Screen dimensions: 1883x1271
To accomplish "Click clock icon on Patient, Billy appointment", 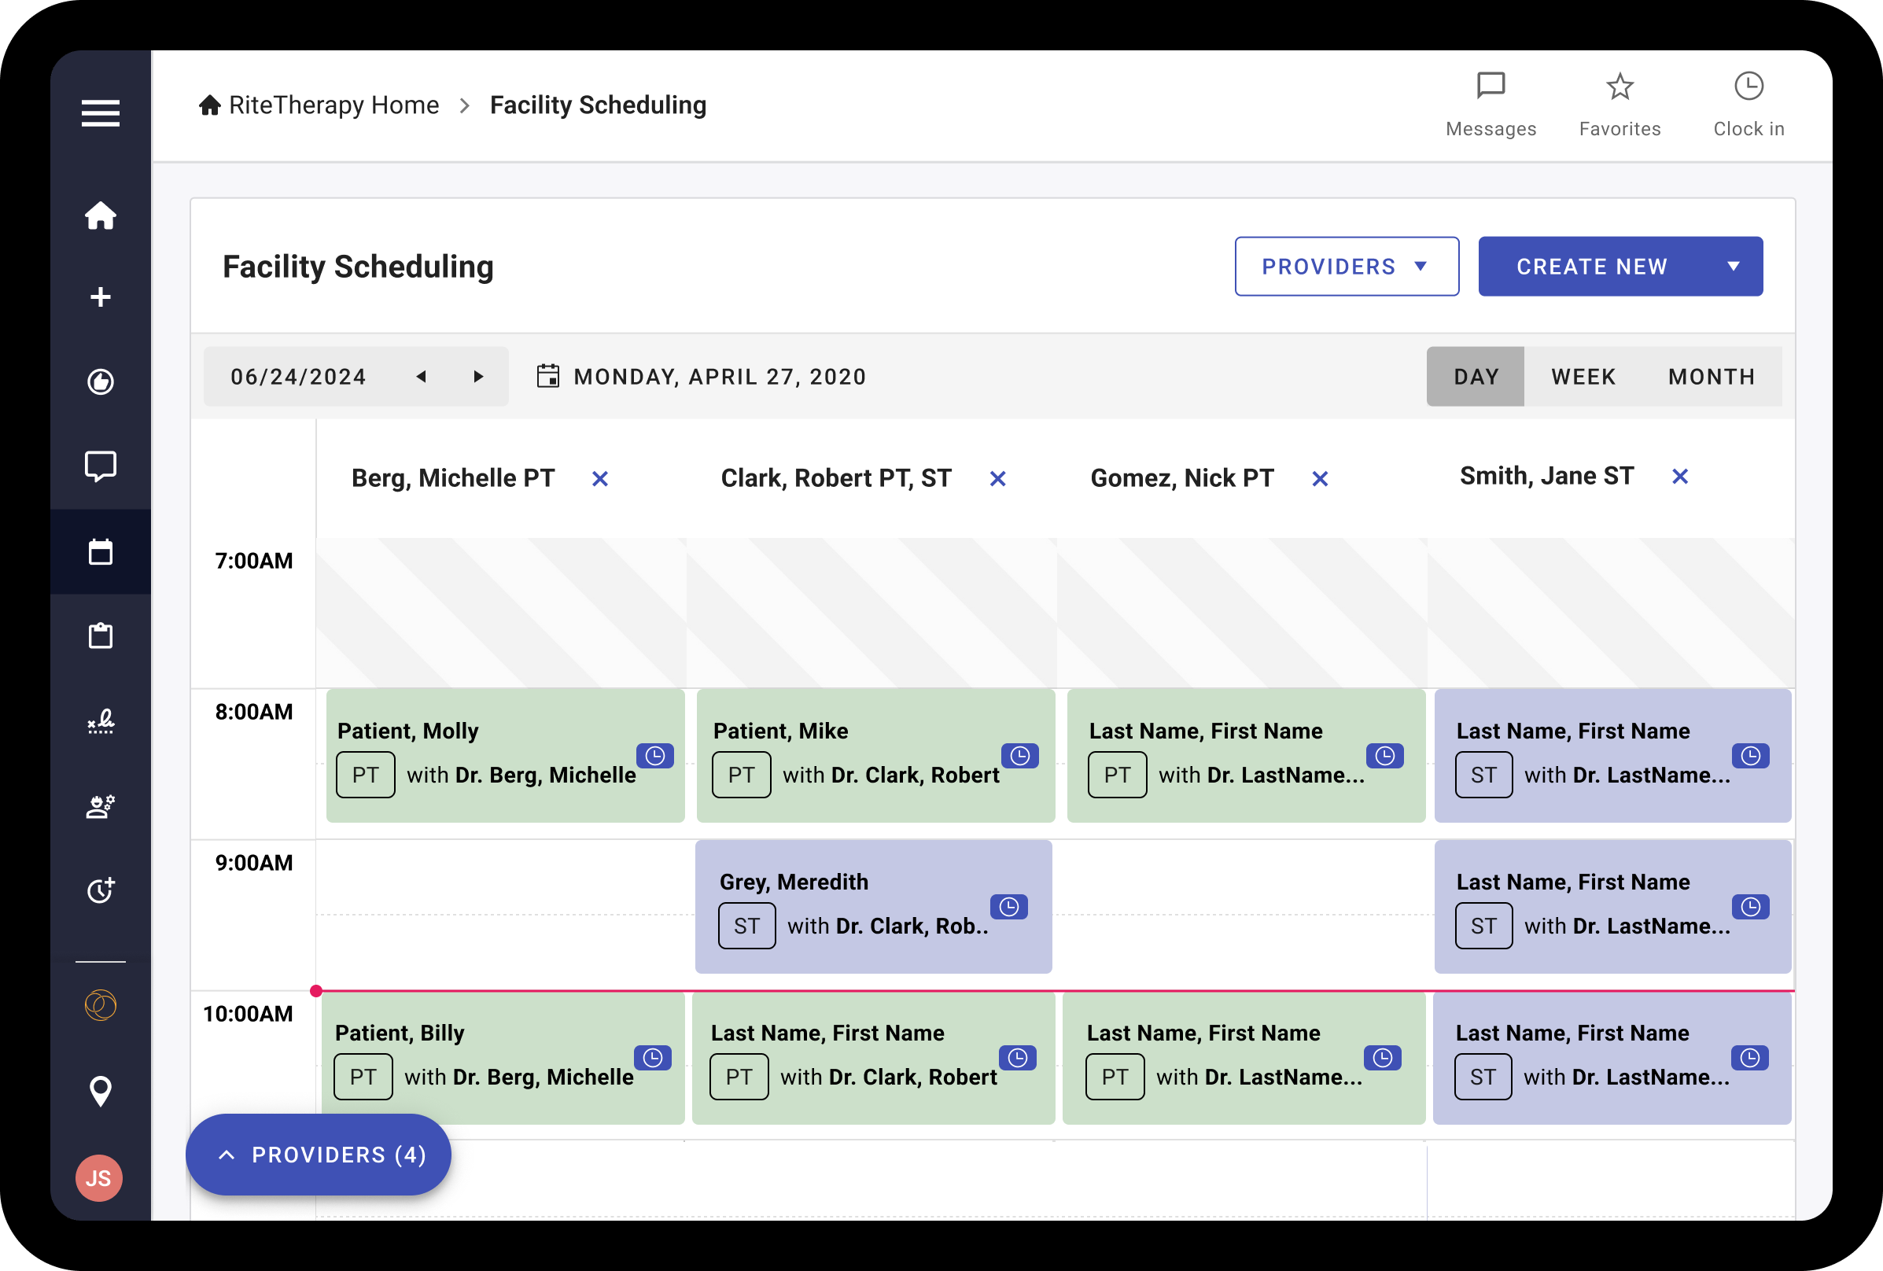I will pyautogui.click(x=652, y=1057).
